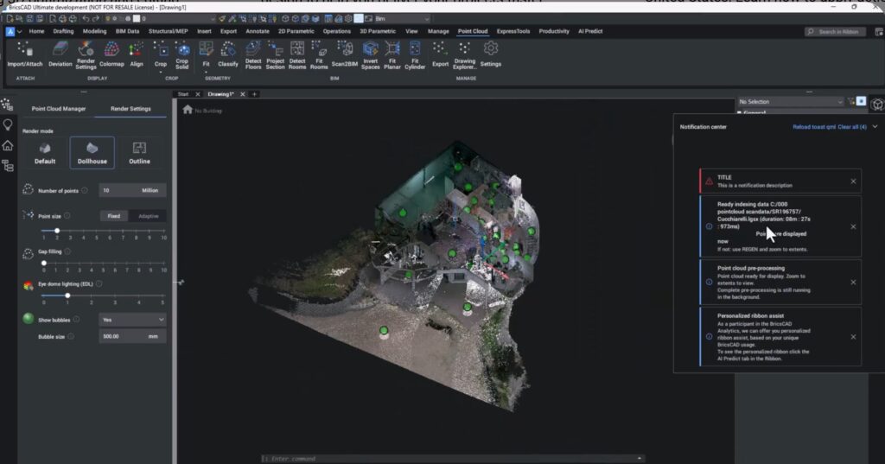
Task: Open the AI Predict ribbon tab
Action: tap(590, 32)
